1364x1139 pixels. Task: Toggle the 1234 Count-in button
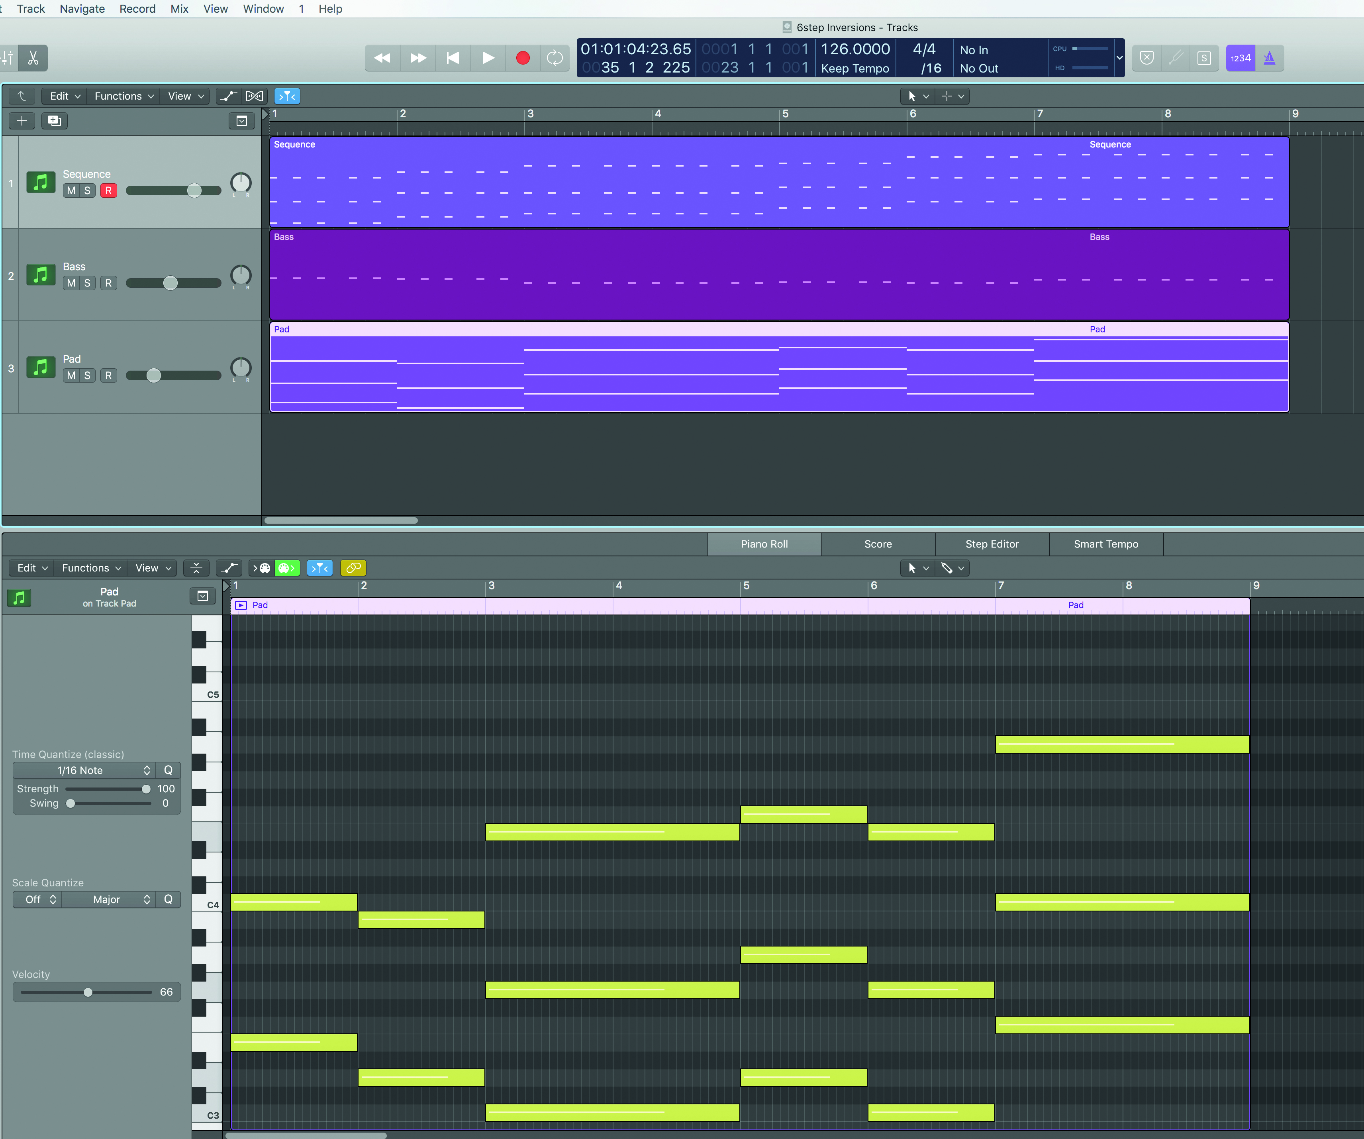click(1240, 58)
